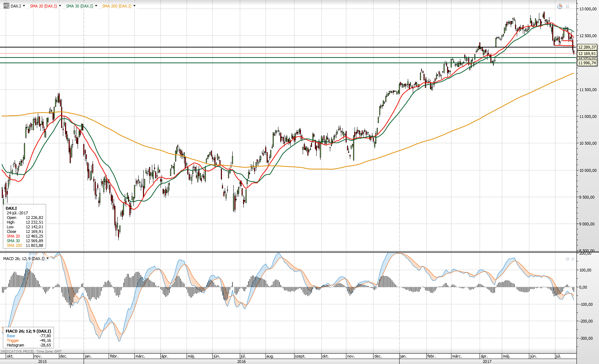This screenshot has height=364, width=599.
Task: Click the 24-júl.-2017 date in data box
Action: coord(17,213)
